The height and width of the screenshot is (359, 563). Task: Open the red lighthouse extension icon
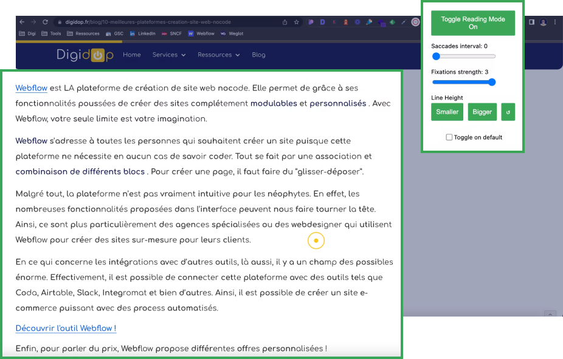[x=346, y=22]
